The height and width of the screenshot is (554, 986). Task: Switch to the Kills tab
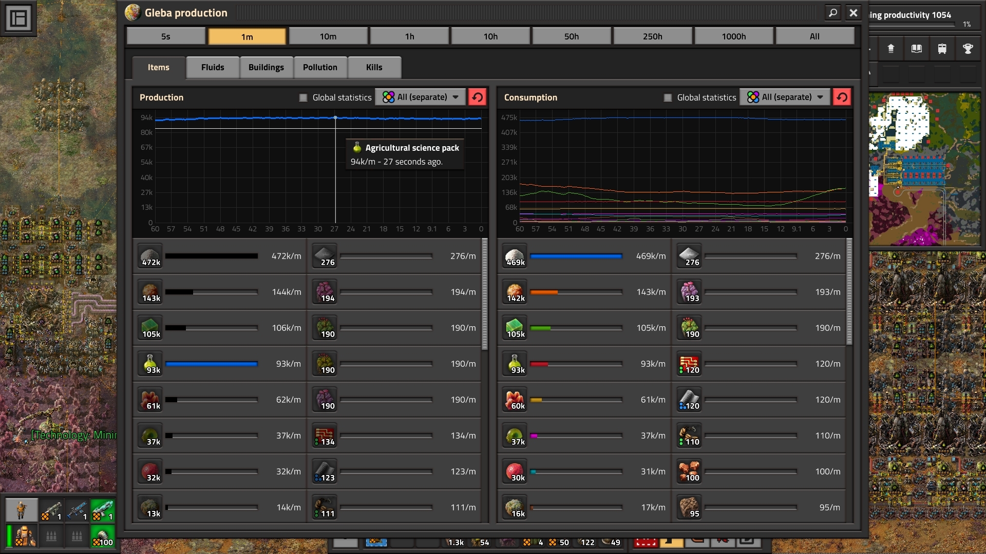(374, 67)
